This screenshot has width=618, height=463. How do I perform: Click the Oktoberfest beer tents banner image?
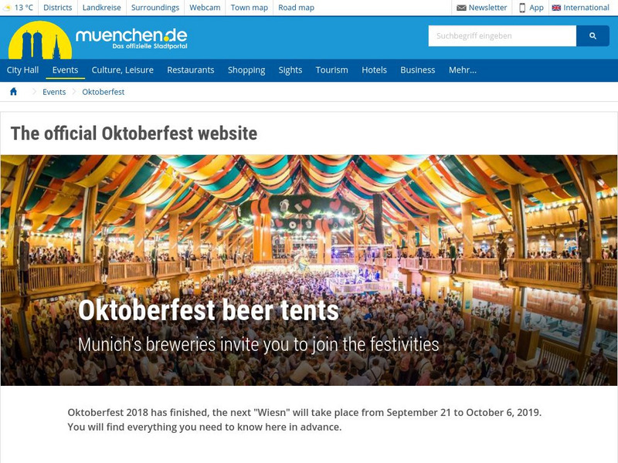309,270
